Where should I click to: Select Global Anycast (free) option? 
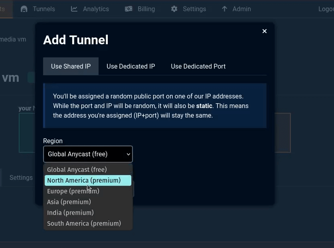click(77, 169)
